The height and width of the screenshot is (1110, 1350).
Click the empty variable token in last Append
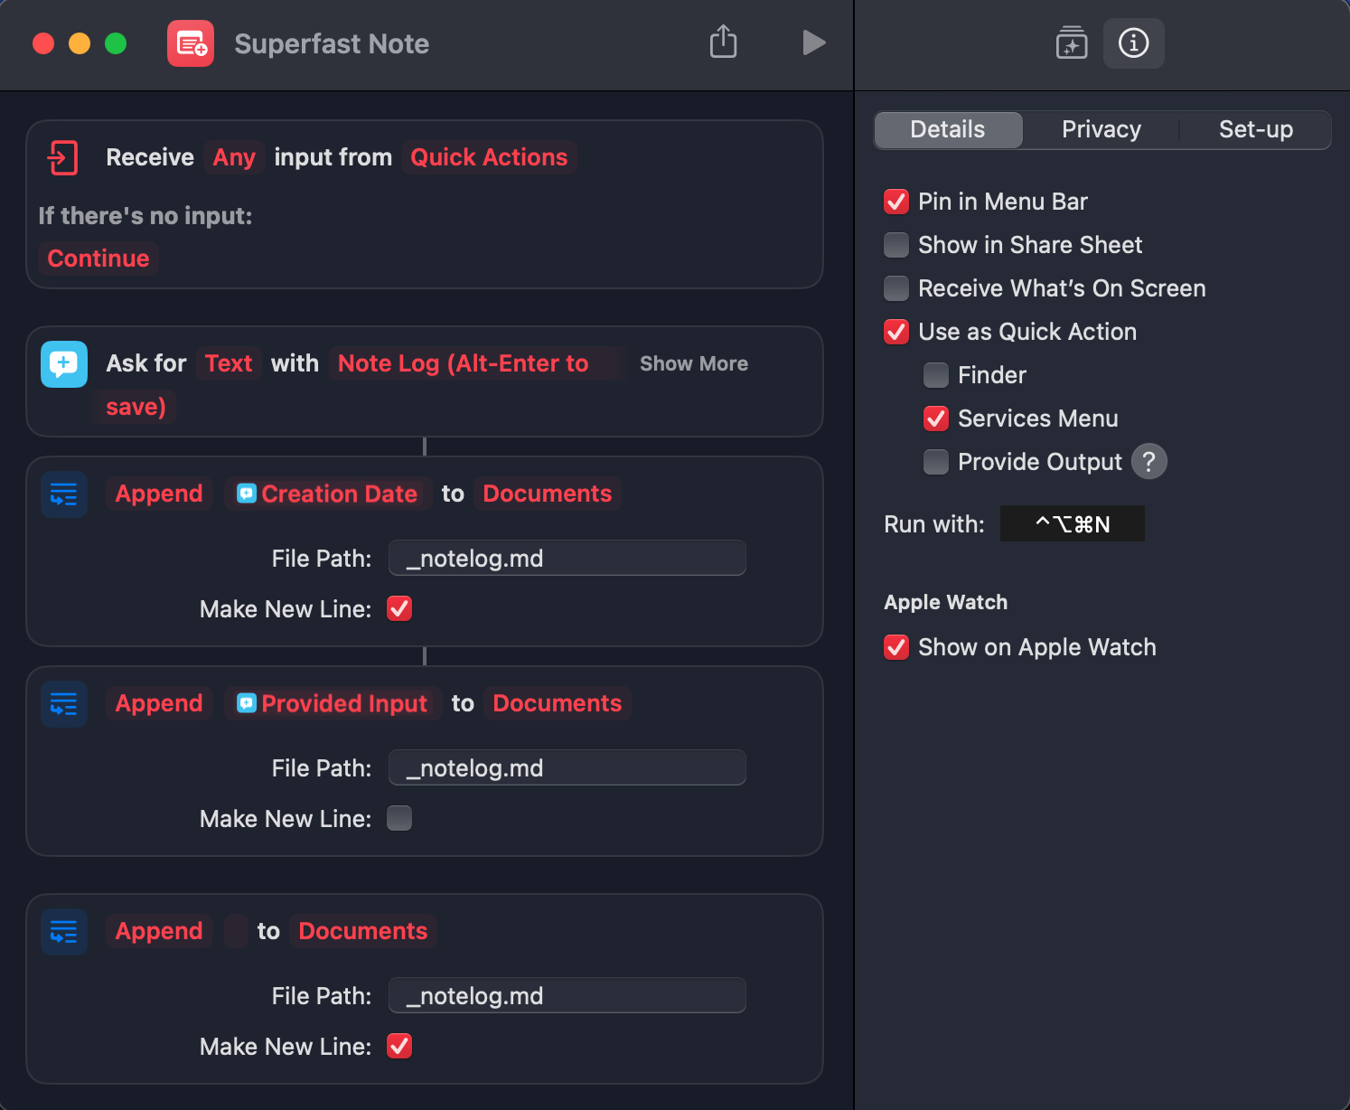tap(236, 931)
